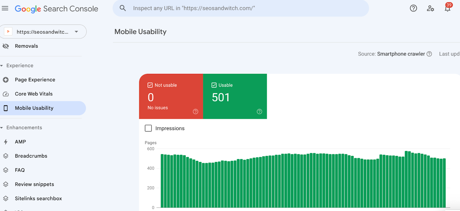The image size is (460, 211).
Task: Click the search magnifier icon
Action: 123,8
